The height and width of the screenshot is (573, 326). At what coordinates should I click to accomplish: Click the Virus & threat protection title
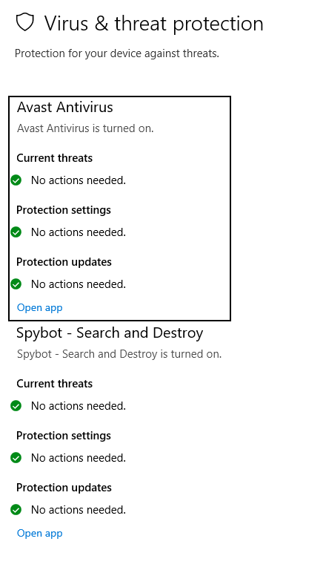click(x=153, y=24)
